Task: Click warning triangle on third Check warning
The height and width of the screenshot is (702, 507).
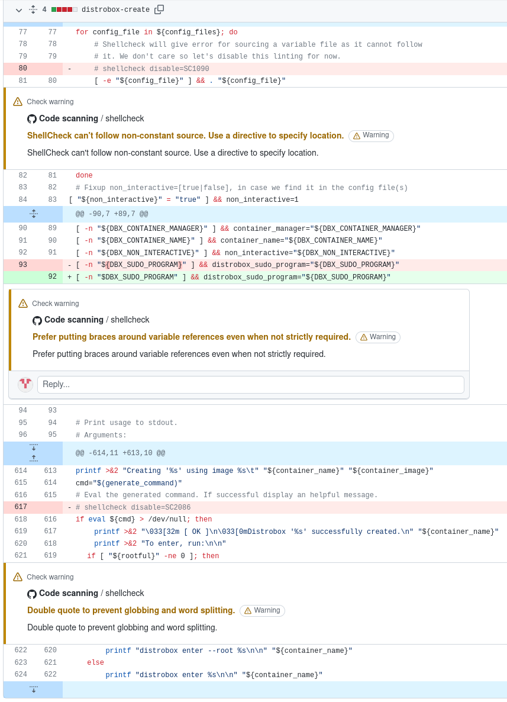Action: pyautogui.click(x=18, y=577)
